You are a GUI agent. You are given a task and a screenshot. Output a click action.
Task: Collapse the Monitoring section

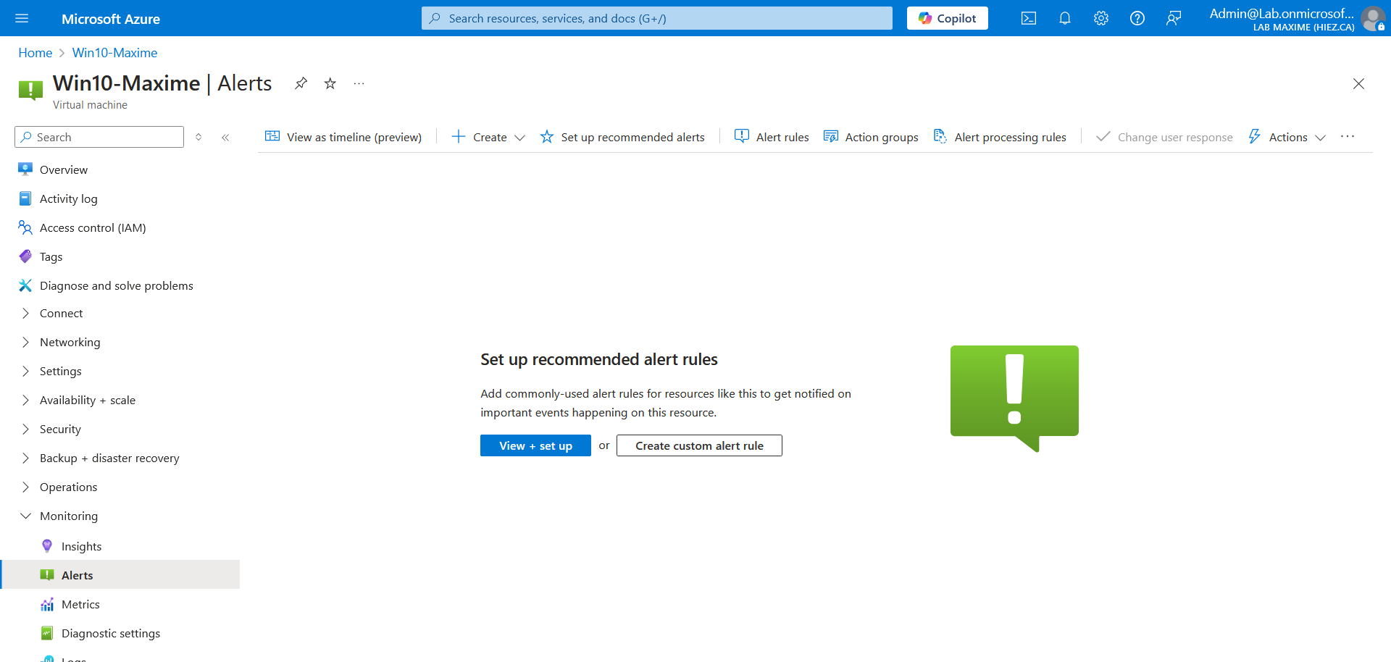(68, 516)
